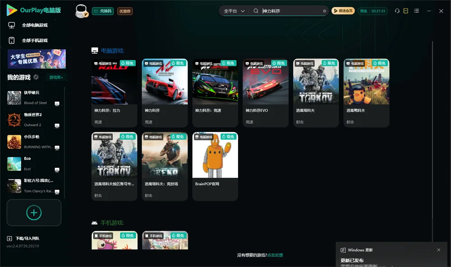Open the 神力科莎：拉力 game card
Viewport: 451px width, 267px height.
tap(114, 93)
